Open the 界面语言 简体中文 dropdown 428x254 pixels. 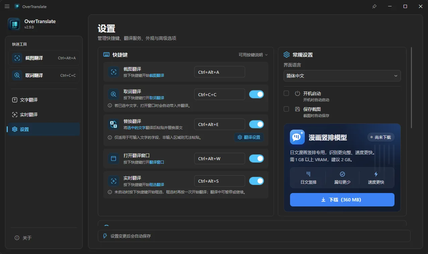pyautogui.click(x=342, y=76)
